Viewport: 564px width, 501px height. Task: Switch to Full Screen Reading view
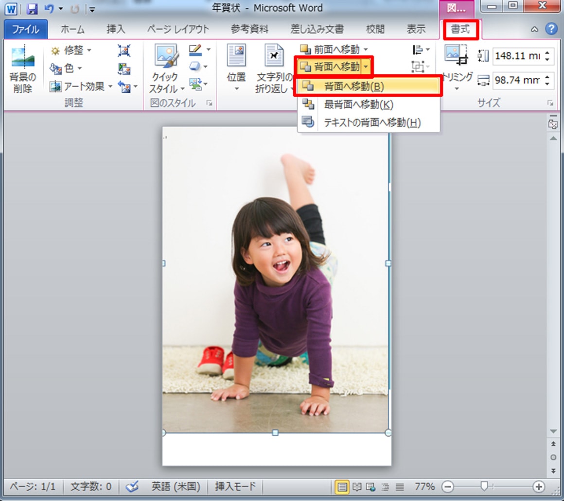click(357, 487)
